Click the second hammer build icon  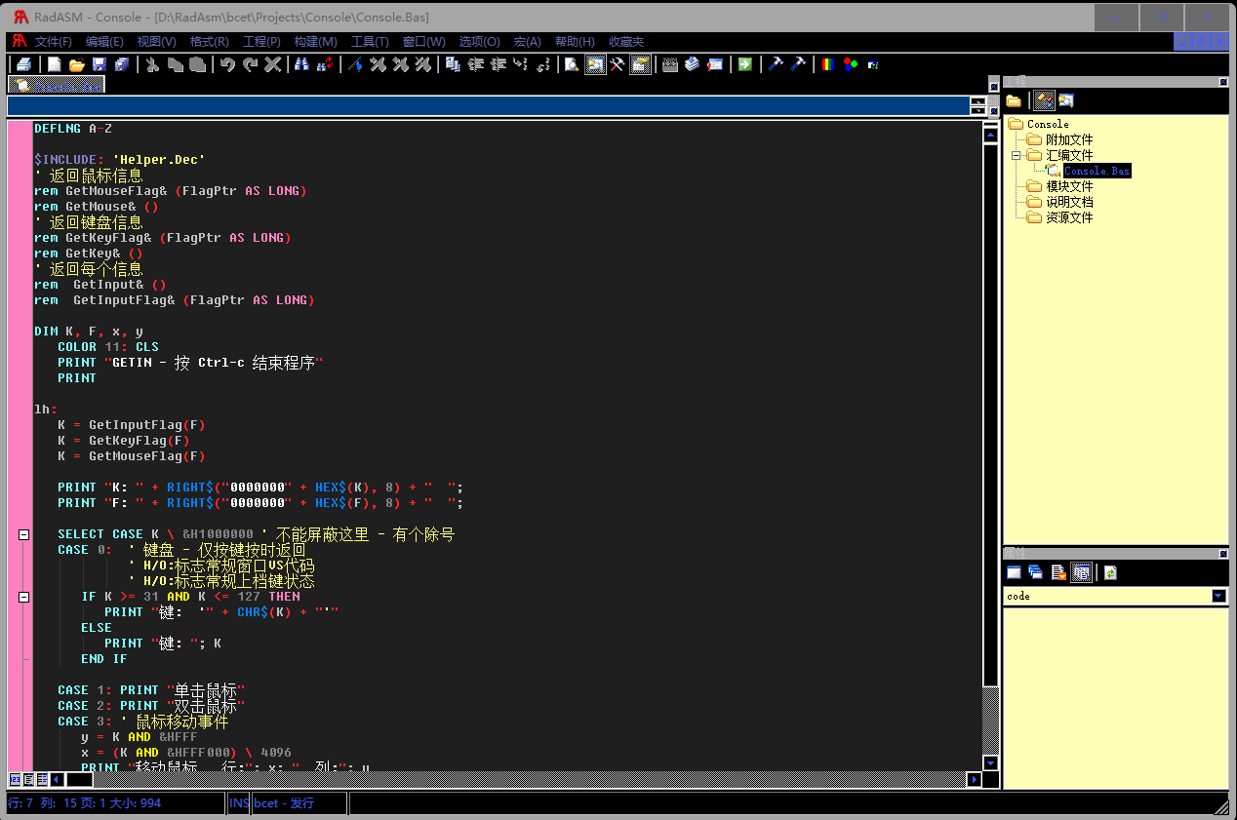(798, 64)
